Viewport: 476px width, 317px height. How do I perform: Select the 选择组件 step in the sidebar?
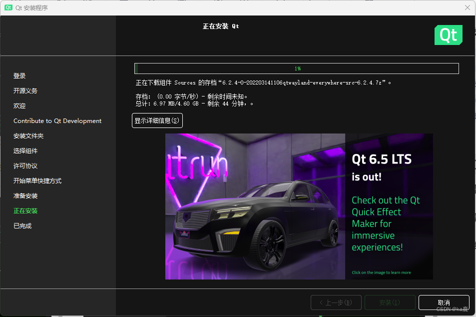tap(25, 150)
